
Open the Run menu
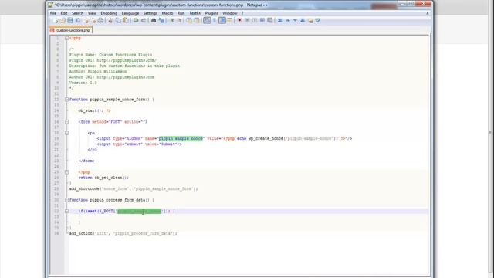point(181,13)
